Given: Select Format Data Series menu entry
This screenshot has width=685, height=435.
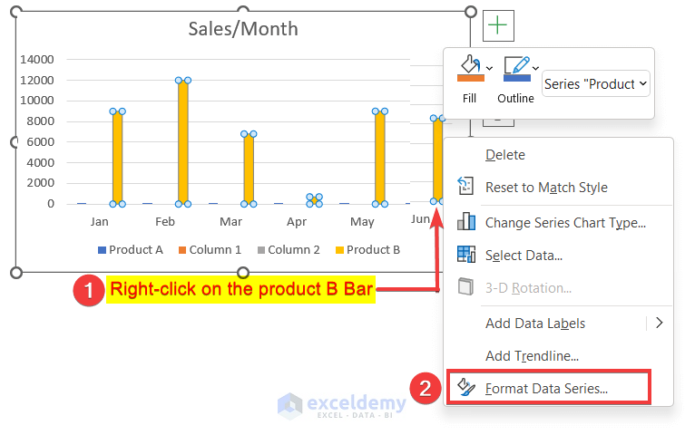Looking at the screenshot, I should tap(546, 388).
